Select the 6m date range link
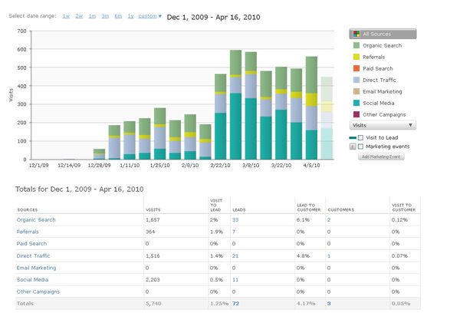 click(118, 16)
